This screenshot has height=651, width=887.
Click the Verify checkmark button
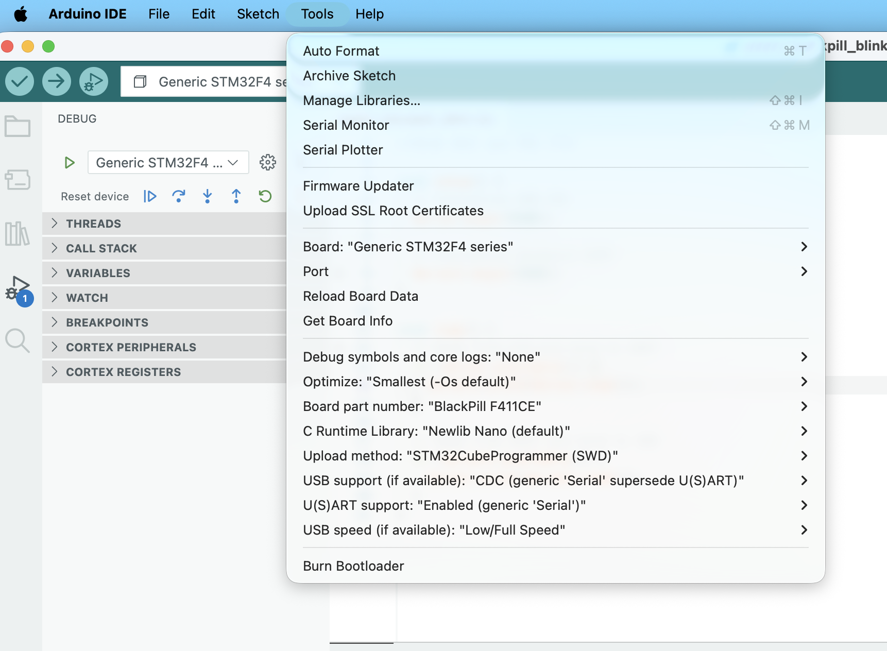(20, 81)
